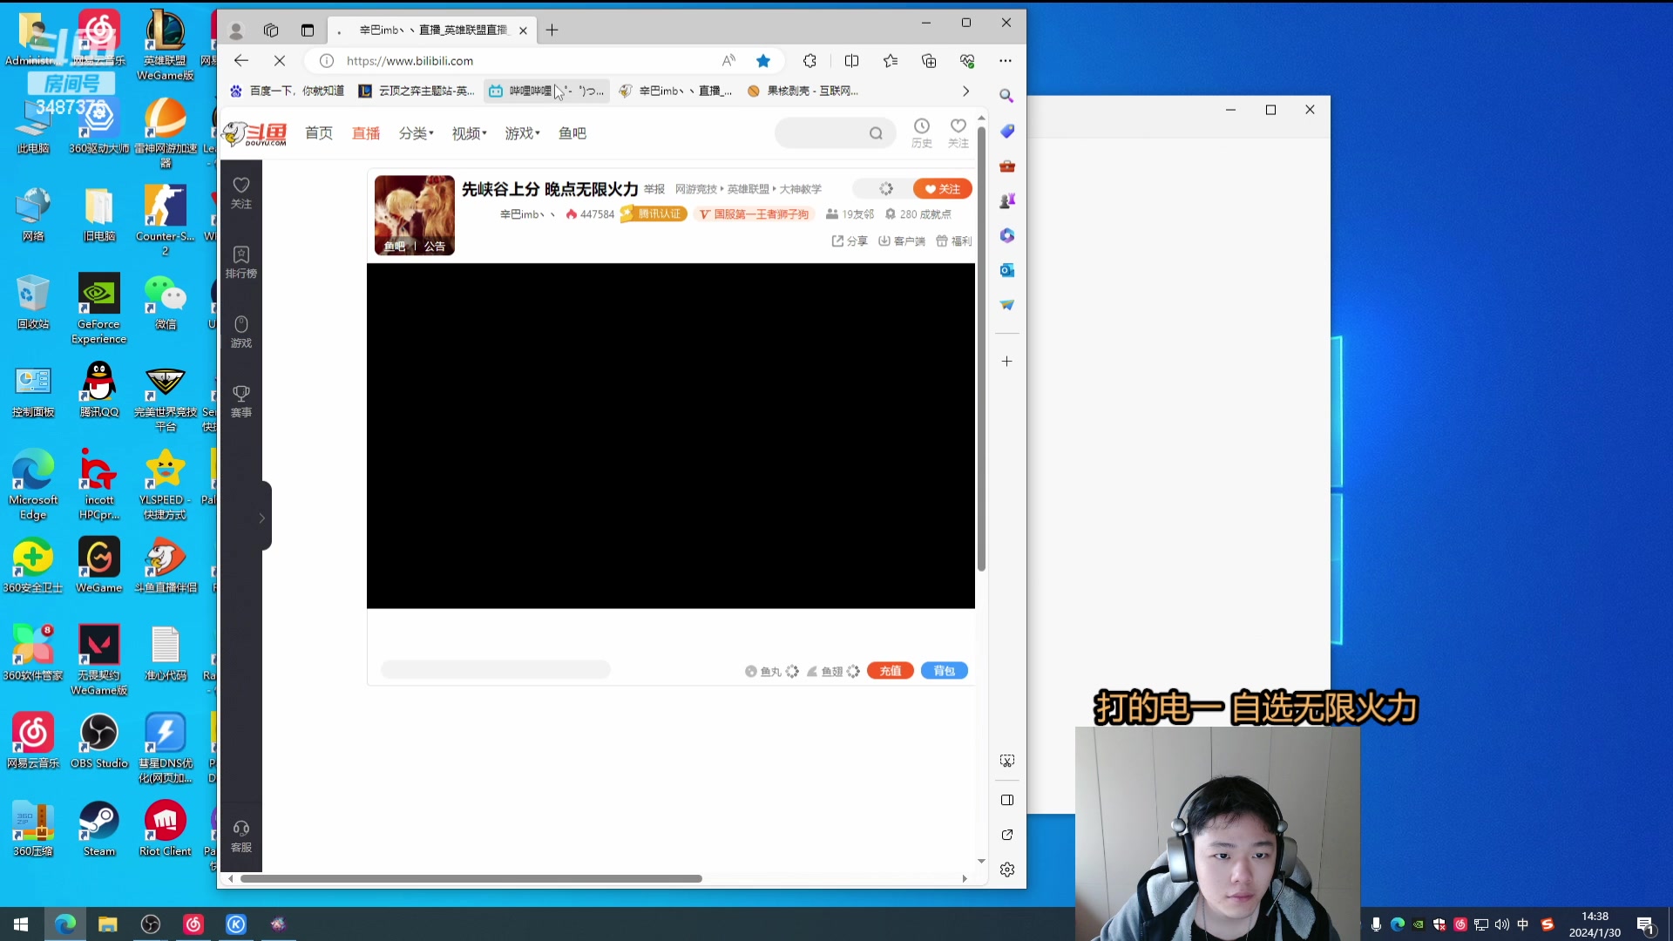Toggle the red 关注 follow button
The image size is (1673, 941).
pyautogui.click(x=942, y=189)
